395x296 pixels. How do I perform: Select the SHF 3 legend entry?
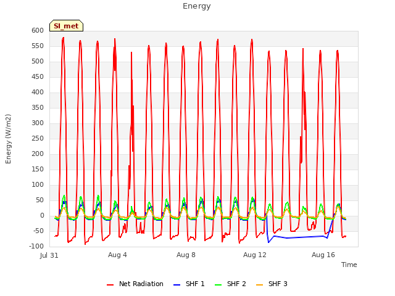pos(272,284)
